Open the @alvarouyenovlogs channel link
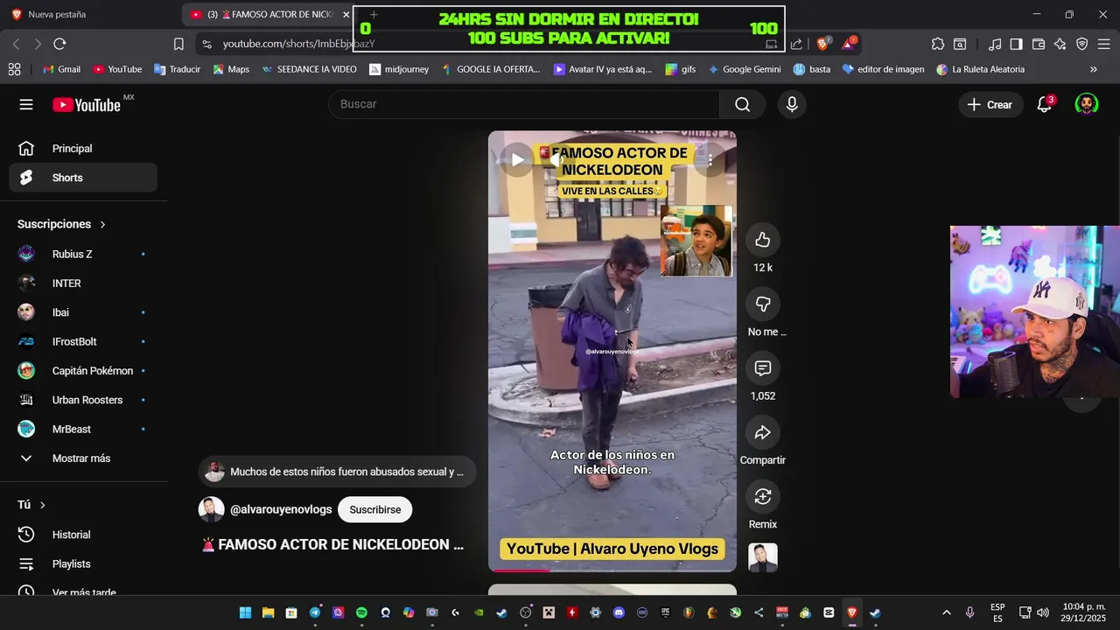 point(281,509)
